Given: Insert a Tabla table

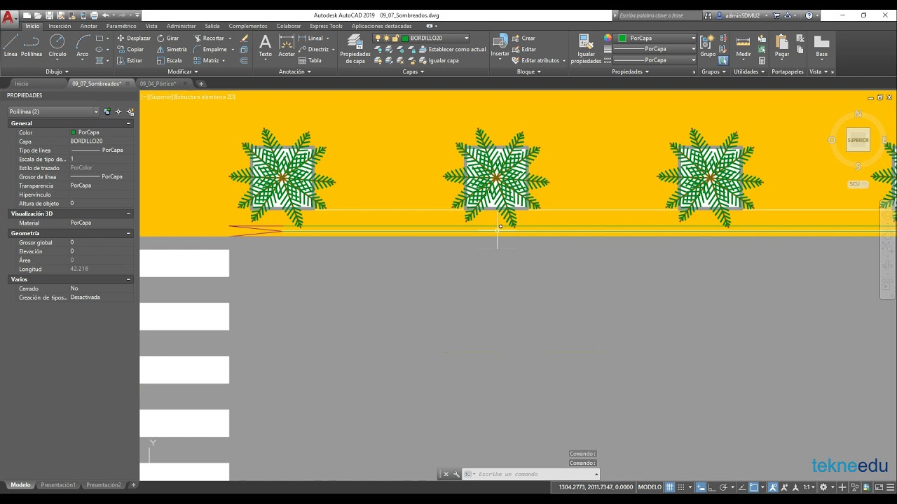Looking at the screenshot, I should (310, 61).
